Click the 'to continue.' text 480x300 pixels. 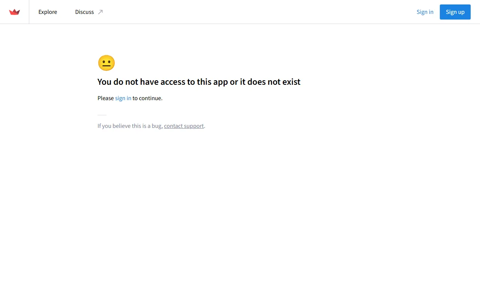tap(147, 98)
